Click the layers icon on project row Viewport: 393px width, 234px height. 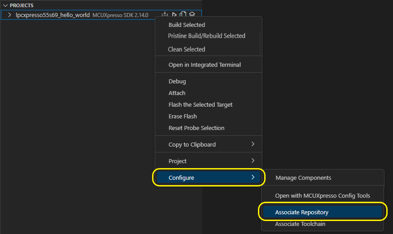[192, 14]
